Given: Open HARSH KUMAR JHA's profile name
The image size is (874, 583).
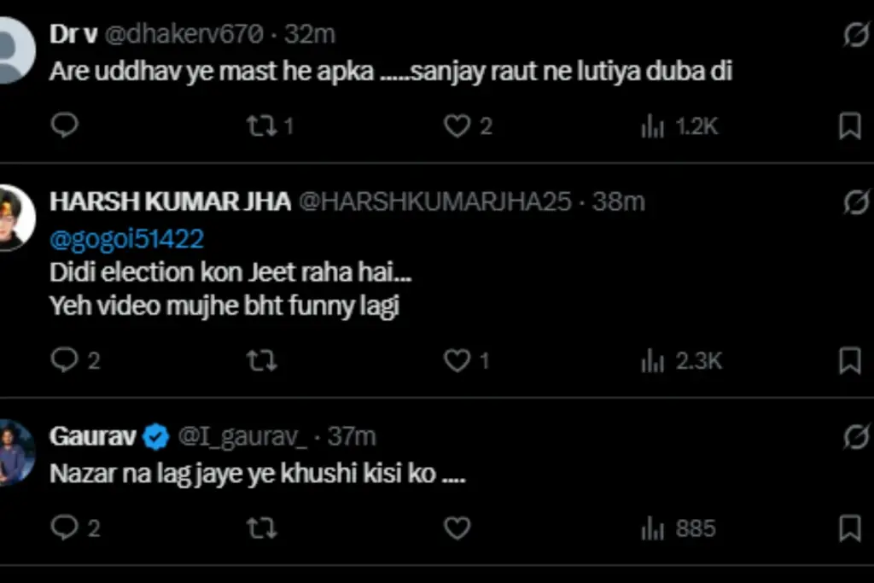Looking at the screenshot, I should (x=171, y=201).
